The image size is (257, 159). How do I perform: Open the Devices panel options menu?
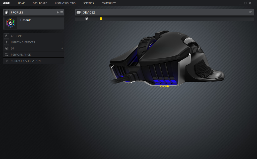pos(250,12)
